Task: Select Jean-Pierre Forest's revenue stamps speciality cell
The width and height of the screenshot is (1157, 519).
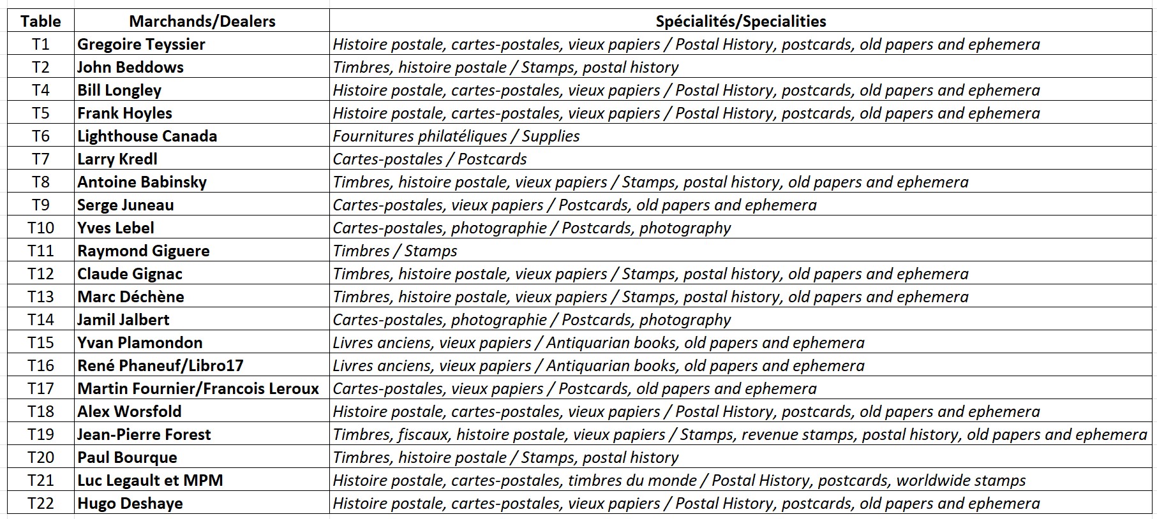Action: [740, 434]
